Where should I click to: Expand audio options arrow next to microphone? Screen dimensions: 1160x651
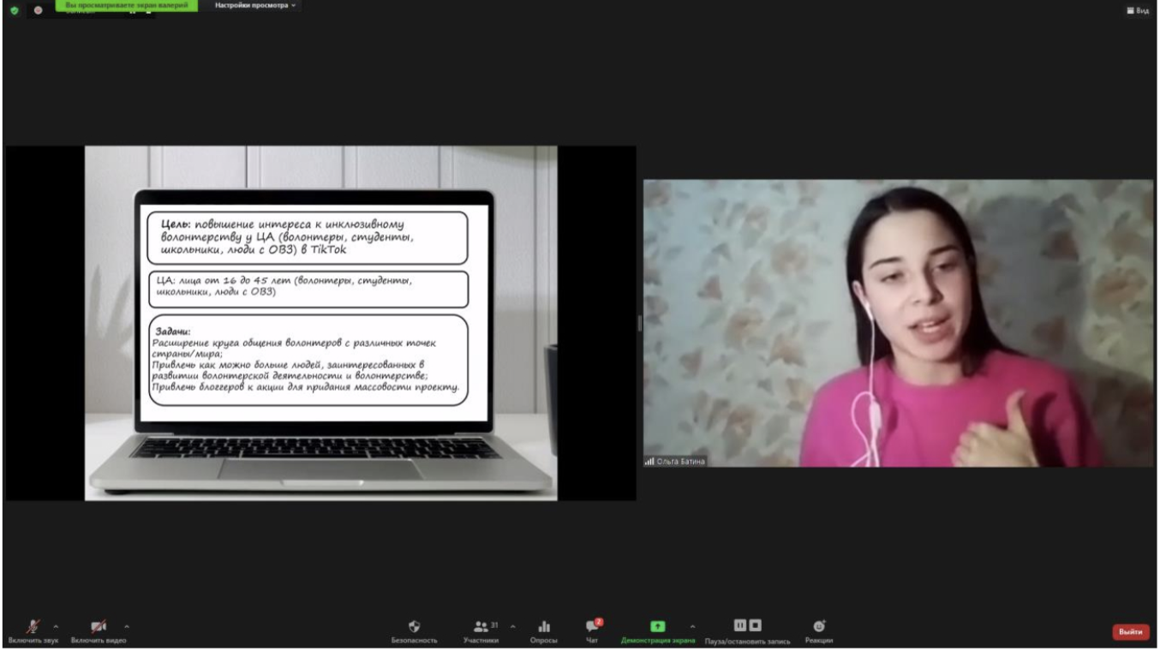coord(57,626)
